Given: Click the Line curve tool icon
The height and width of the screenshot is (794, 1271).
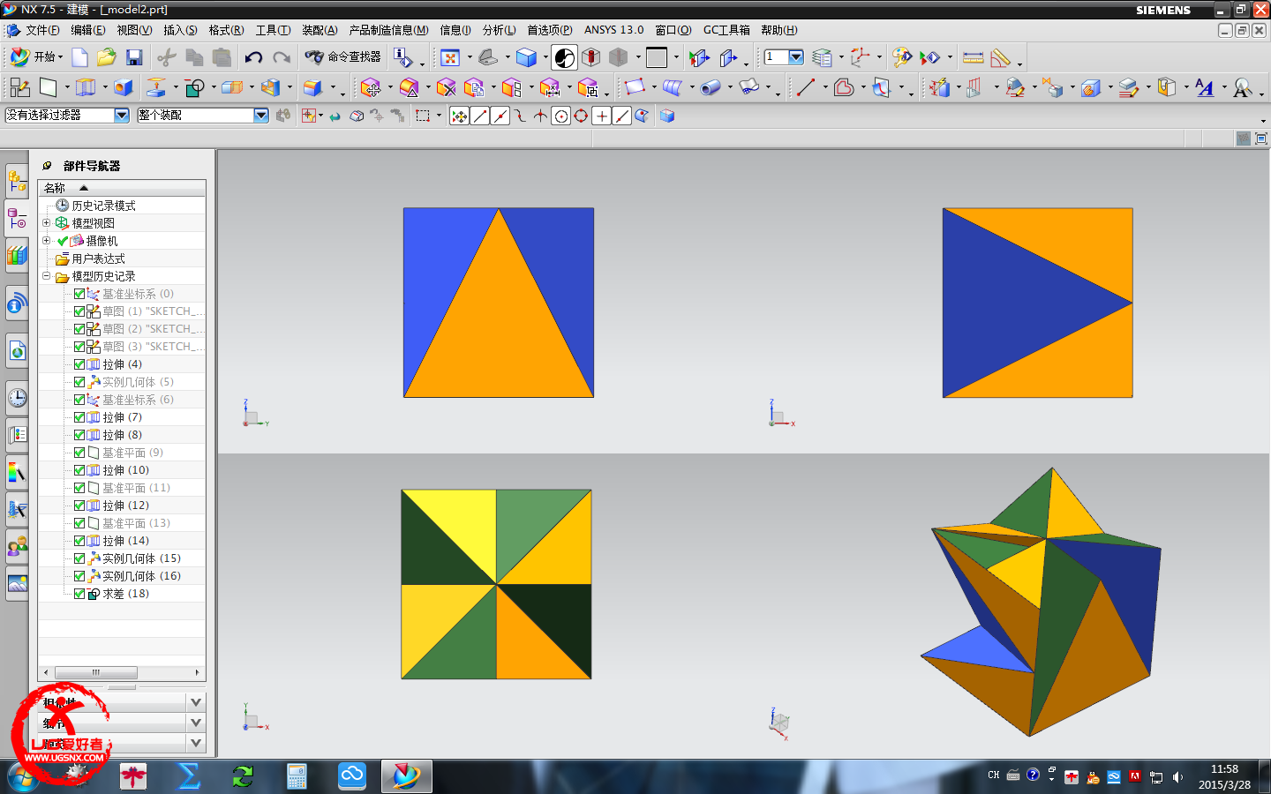Looking at the screenshot, I should 805,87.
